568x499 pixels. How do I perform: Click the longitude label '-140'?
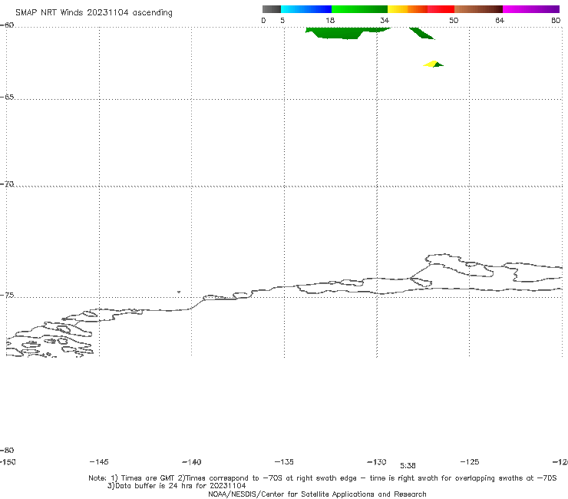point(192,461)
